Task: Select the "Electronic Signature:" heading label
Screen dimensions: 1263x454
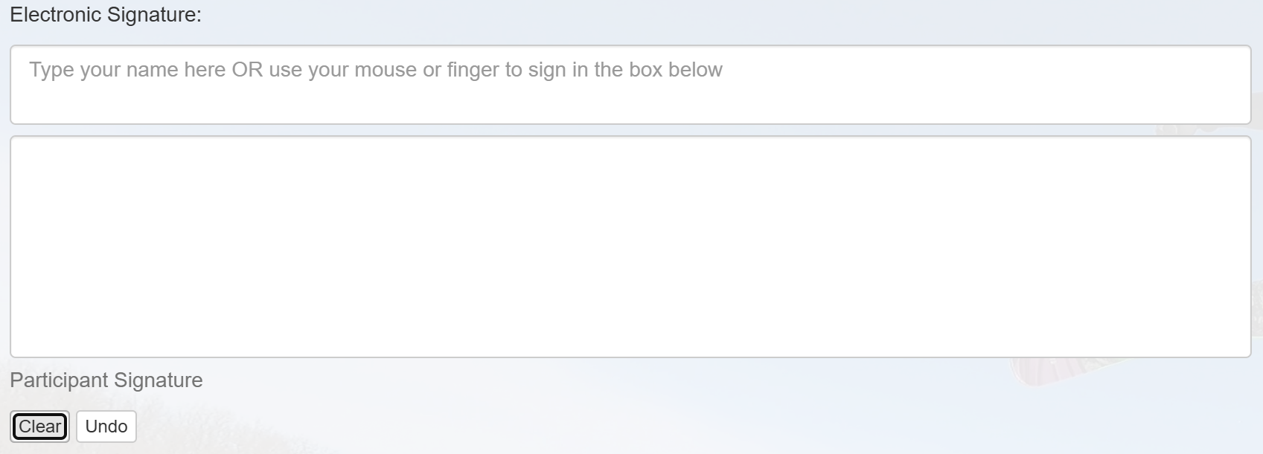Action: point(106,15)
